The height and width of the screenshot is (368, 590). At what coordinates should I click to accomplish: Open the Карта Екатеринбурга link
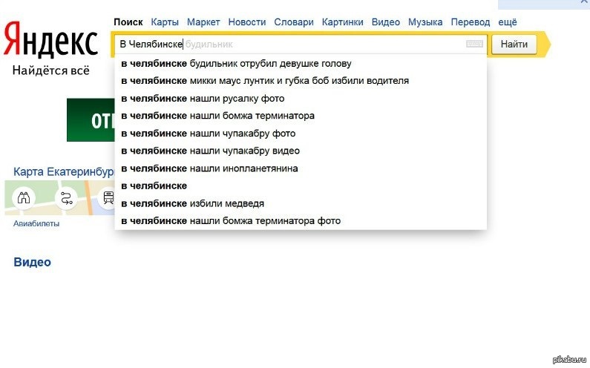(64, 171)
